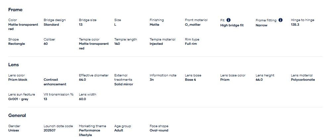The image size is (328, 140).
Task: Click the Lens section heading
Action: [14, 65]
